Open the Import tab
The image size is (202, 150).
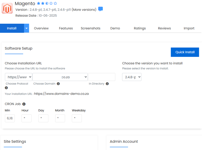point(189,28)
